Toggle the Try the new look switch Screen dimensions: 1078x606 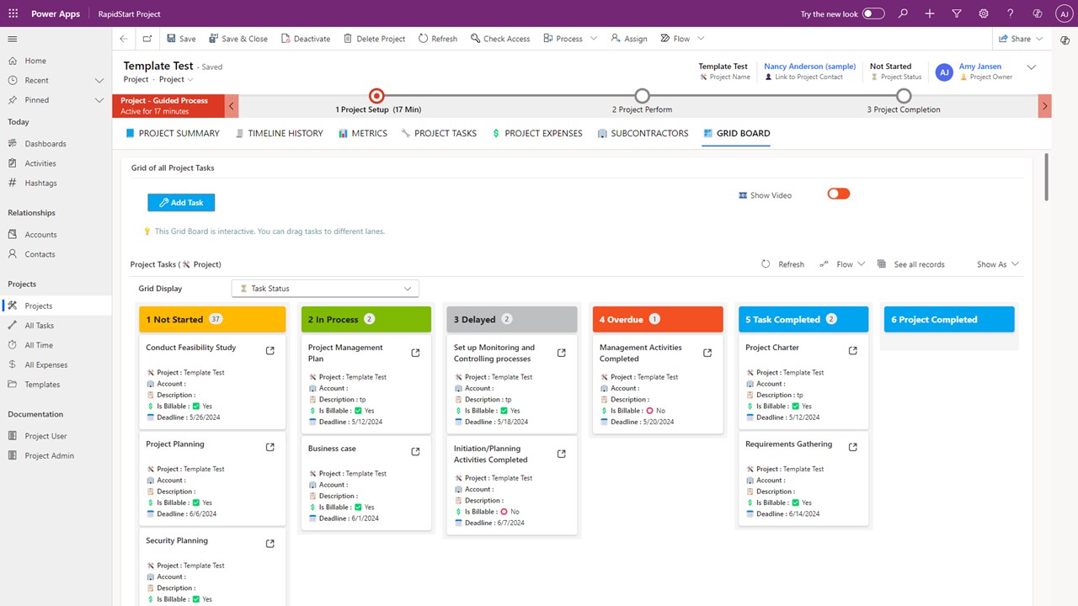point(873,13)
